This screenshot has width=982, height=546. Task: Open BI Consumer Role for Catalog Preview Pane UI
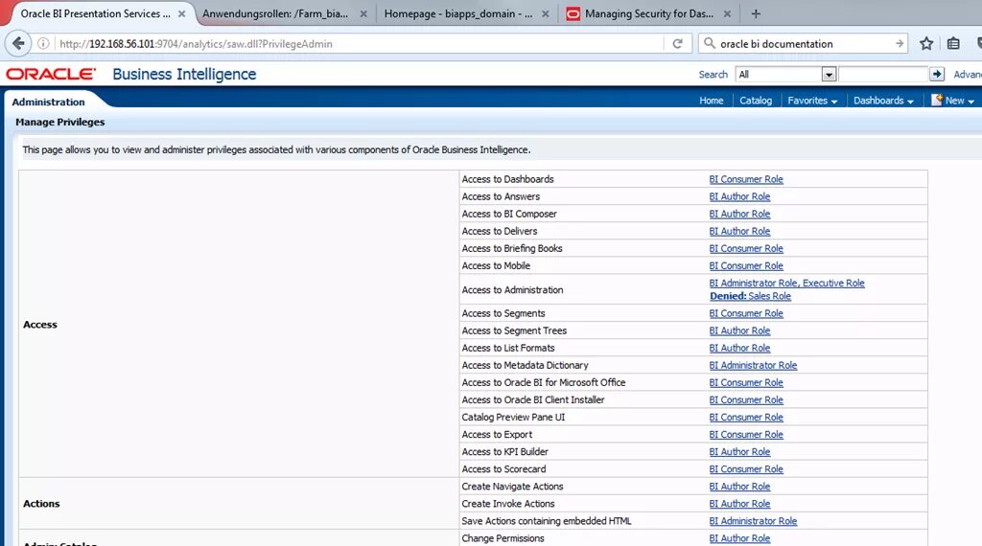[x=746, y=417]
